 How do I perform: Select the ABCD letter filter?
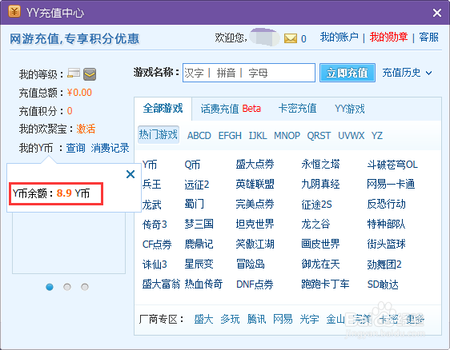pyautogui.click(x=199, y=135)
